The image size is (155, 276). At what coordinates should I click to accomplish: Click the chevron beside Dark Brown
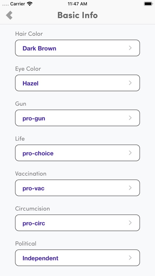point(130,48)
